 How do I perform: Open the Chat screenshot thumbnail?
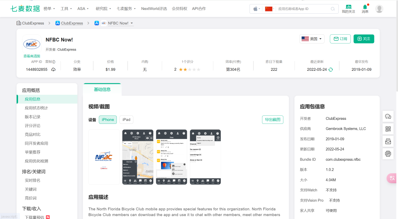coord(171,157)
